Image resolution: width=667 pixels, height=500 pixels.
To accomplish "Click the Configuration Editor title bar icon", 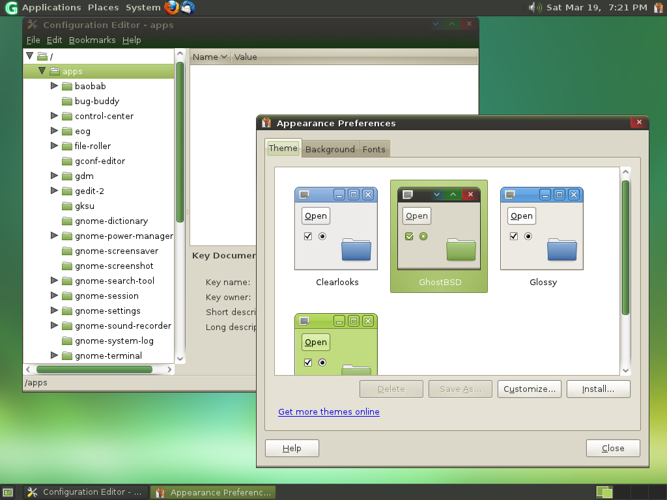I will click(33, 25).
